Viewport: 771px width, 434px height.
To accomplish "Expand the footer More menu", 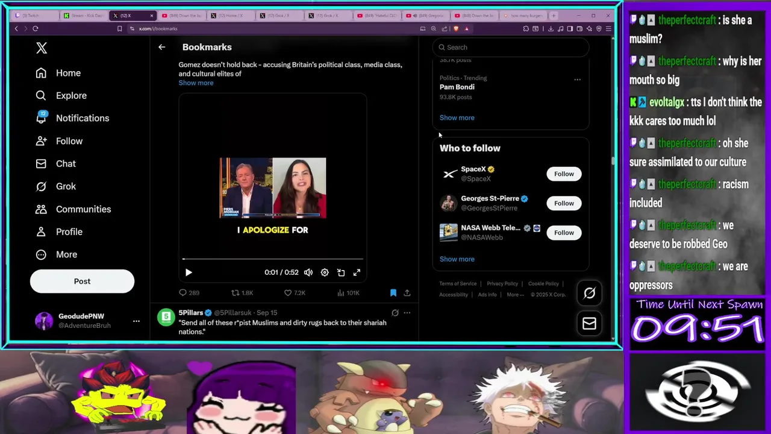I will (515, 295).
